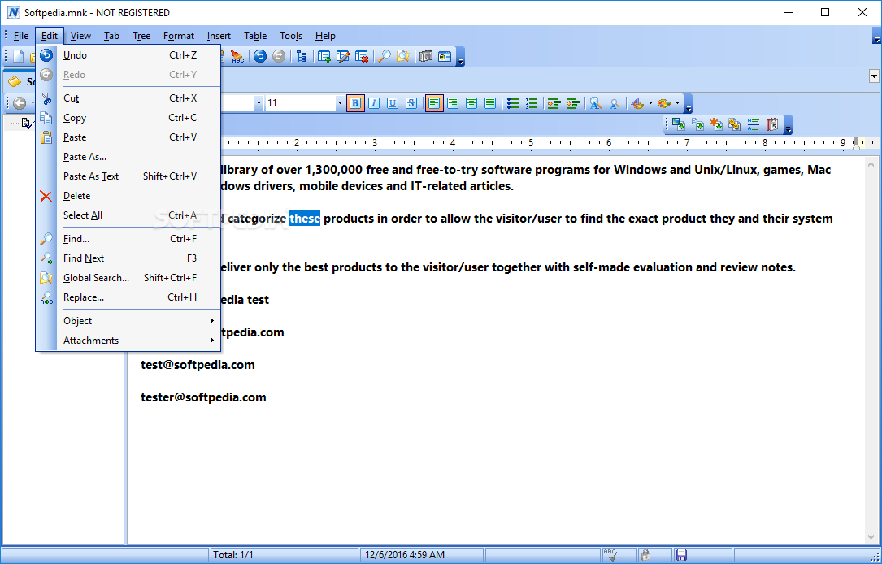Open the highlight color palette dropdown arrow
Viewport: 882px width, 564px height.
coord(677,103)
